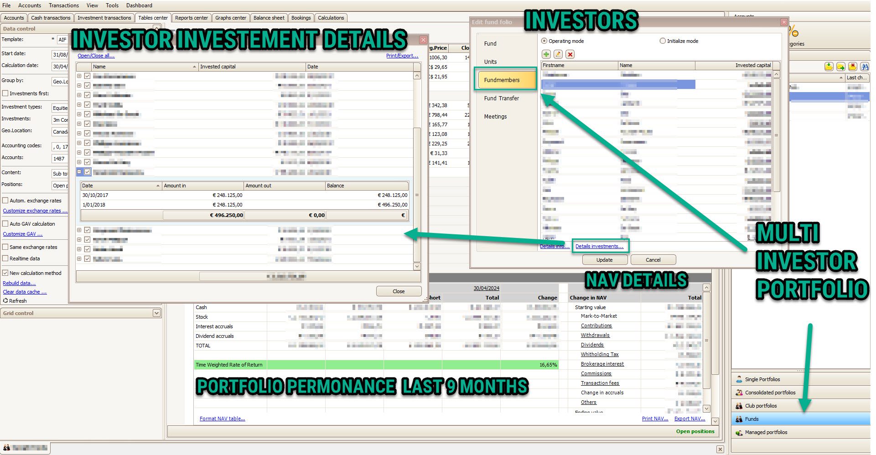Click the Customize exchange rates link
Screen dimensions: 876x455
pos(35,211)
